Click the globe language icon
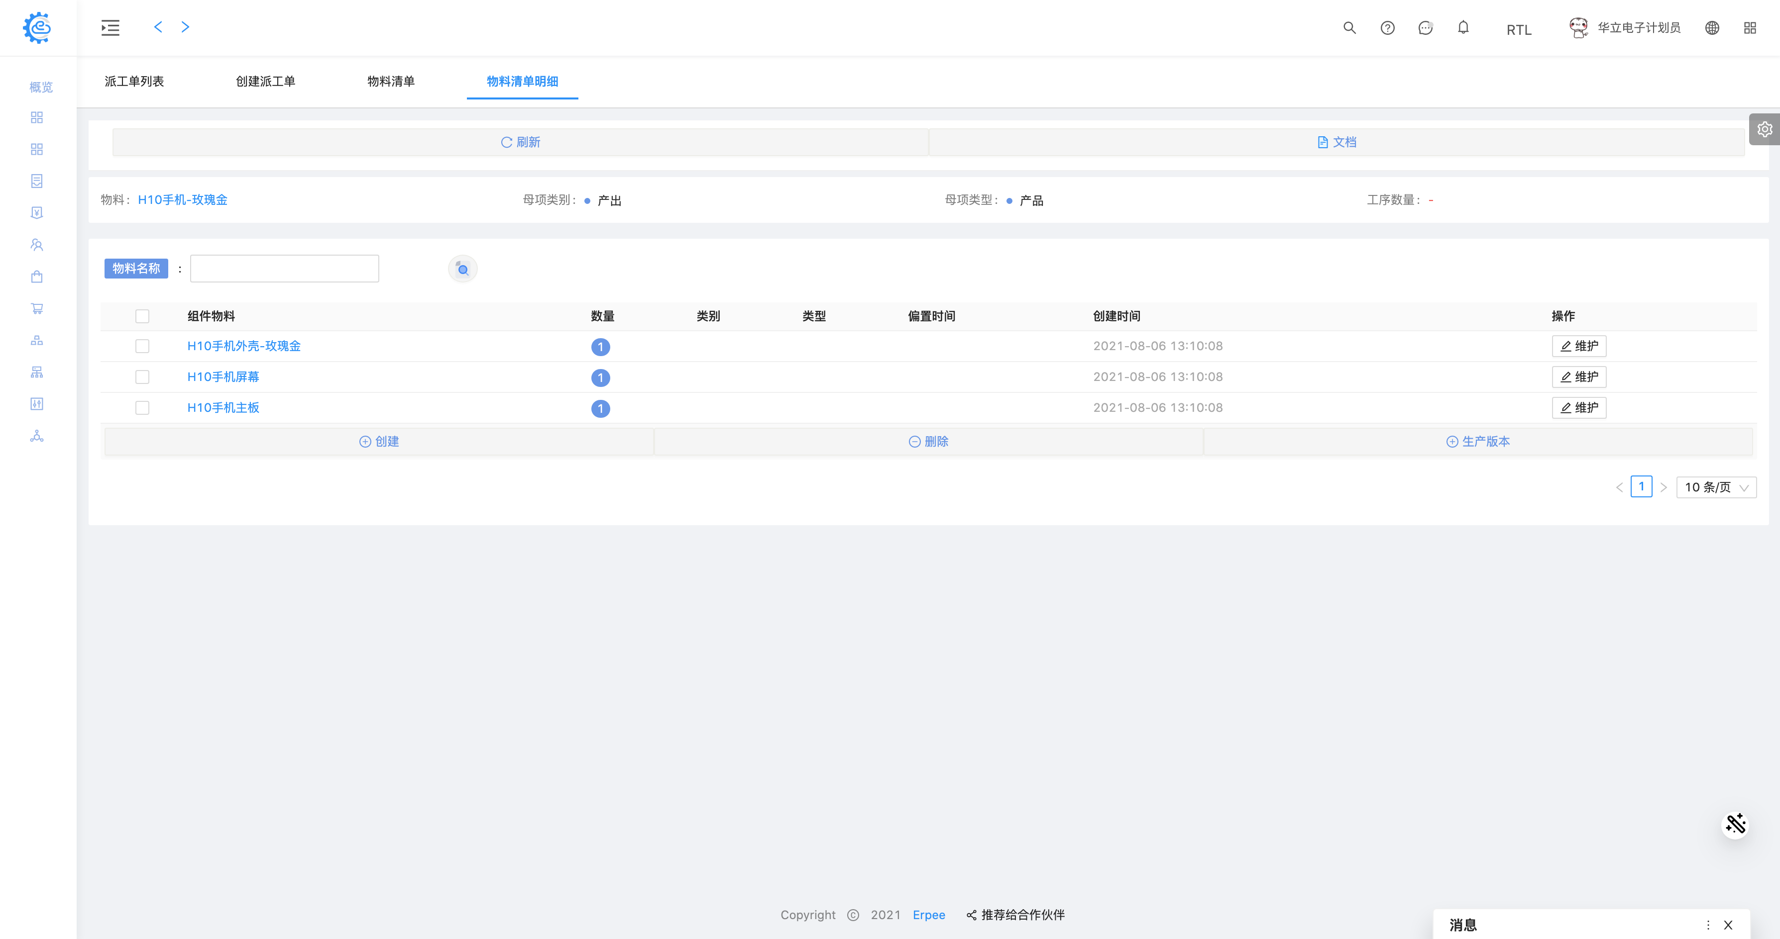Image resolution: width=1780 pixels, height=939 pixels. click(x=1712, y=28)
